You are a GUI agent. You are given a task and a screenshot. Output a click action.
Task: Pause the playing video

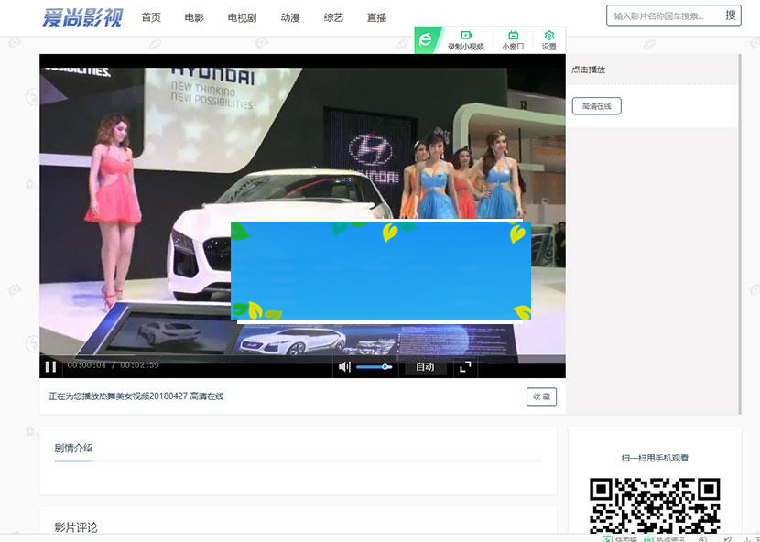pyautogui.click(x=49, y=367)
